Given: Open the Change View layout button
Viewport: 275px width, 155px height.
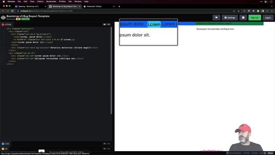Looking at the screenshot, I should click(x=243, y=18).
